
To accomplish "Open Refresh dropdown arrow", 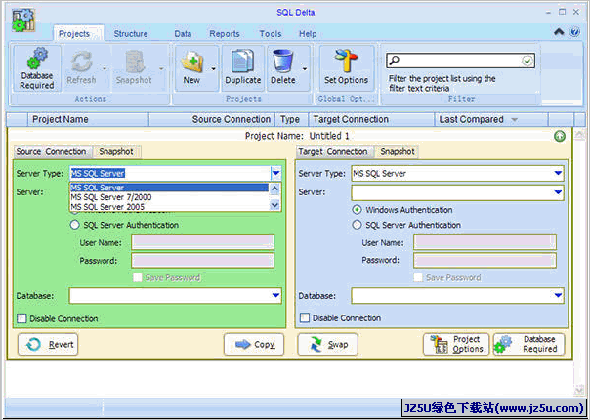I will click(x=105, y=69).
